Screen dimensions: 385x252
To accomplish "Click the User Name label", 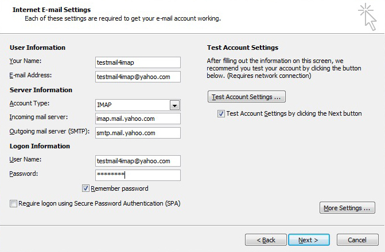I will [25, 159].
